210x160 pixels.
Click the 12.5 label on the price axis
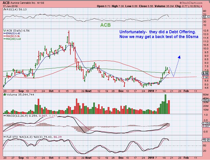[x=206, y=31]
